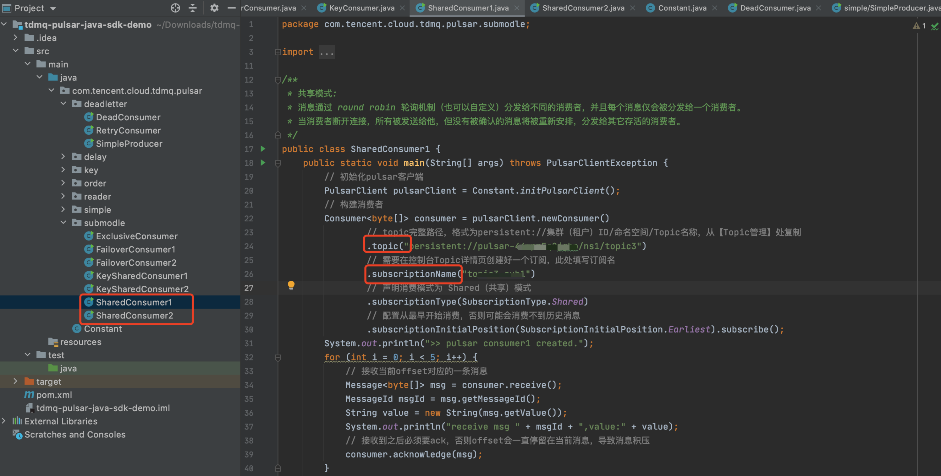Hide the Project panel with minus icon
The width and height of the screenshot is (941, 476).
[231, 8]
